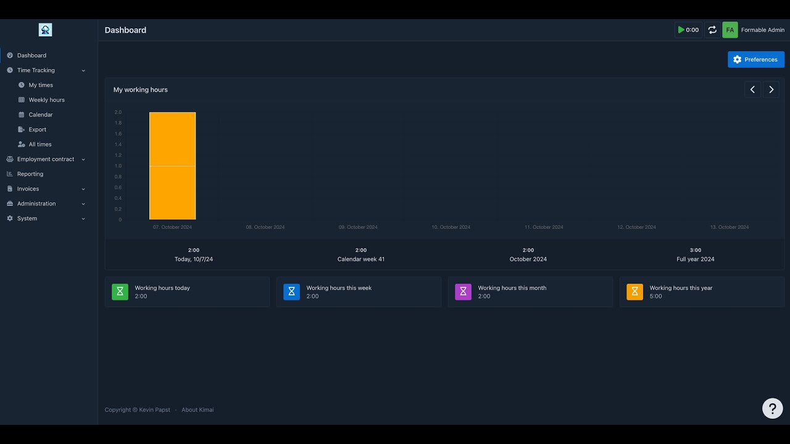Click the help question mark button
Image resolution: width=790 pixels, height=444 pixels.
(772, 408)
